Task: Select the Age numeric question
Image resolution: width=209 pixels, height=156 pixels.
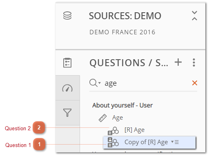Action: (x=118, y=118)
